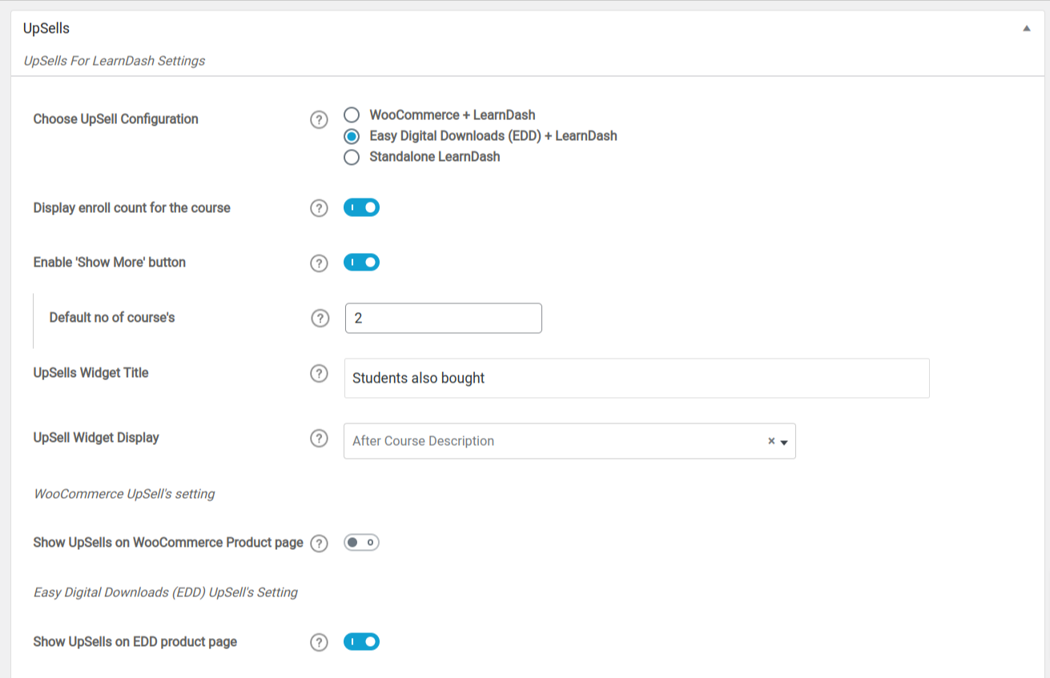Open help for Show UpSells on EDD product page
The image size is (1050, 678).
319,643
